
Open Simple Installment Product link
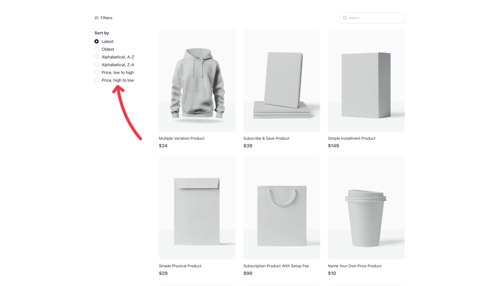[351, 138]
